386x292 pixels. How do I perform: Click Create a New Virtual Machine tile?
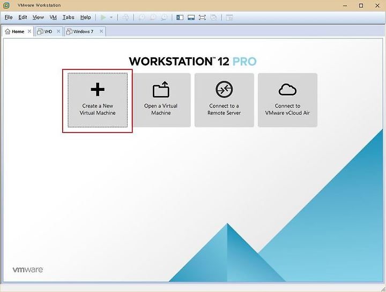click(98, 100)
